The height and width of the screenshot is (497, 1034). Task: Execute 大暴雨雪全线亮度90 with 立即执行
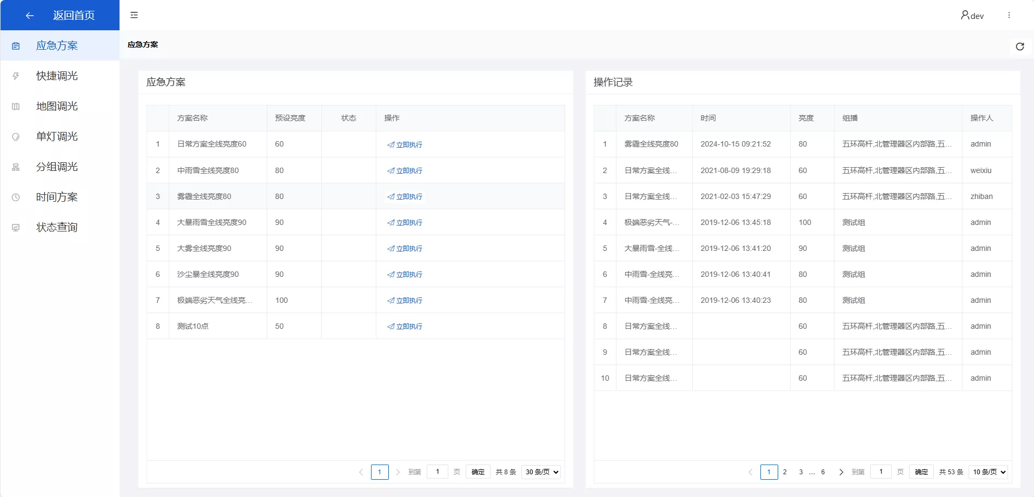(405, 222)
